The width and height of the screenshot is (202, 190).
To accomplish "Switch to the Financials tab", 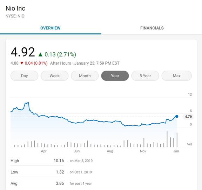I will 152,28.
